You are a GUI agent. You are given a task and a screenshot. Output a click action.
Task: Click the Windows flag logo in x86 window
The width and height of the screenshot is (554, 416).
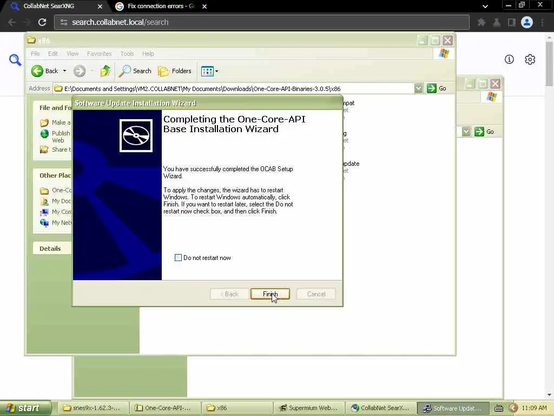point(444,54)
